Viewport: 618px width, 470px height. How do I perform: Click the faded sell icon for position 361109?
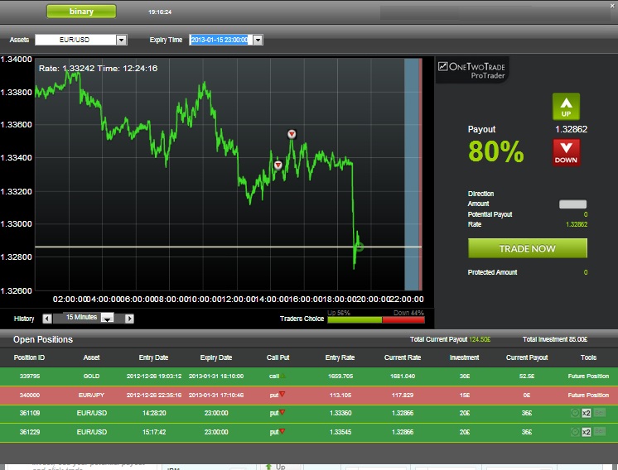599,413
